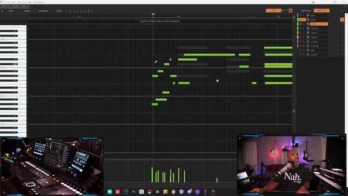Toggle the lock on Bass track 3
Screen dimensions: 348x196
click(300, 15)
